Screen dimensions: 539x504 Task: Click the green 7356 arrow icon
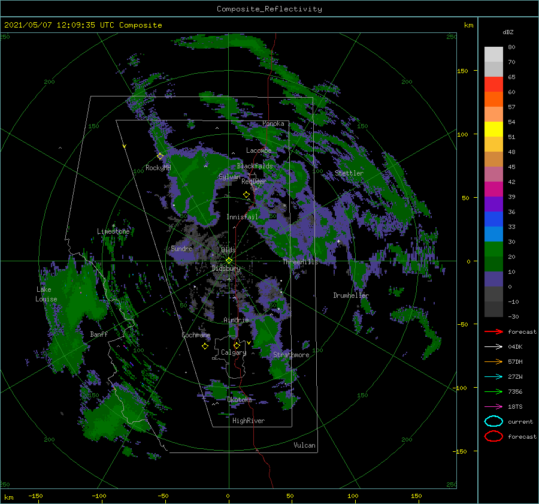[x=493, y=391]
